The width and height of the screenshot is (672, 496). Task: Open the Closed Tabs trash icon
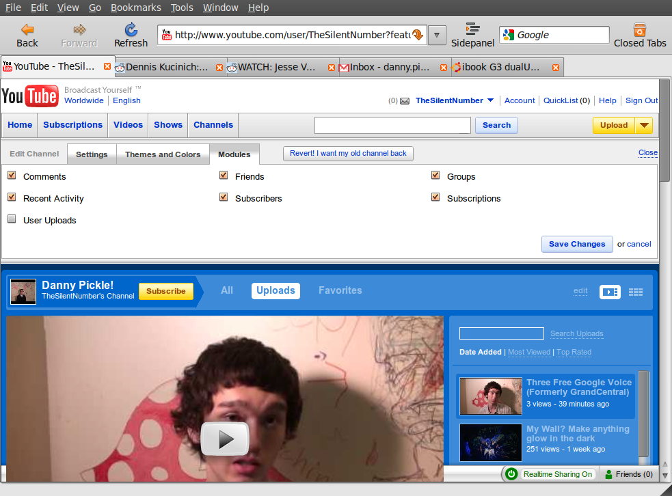tap(640, 29)
